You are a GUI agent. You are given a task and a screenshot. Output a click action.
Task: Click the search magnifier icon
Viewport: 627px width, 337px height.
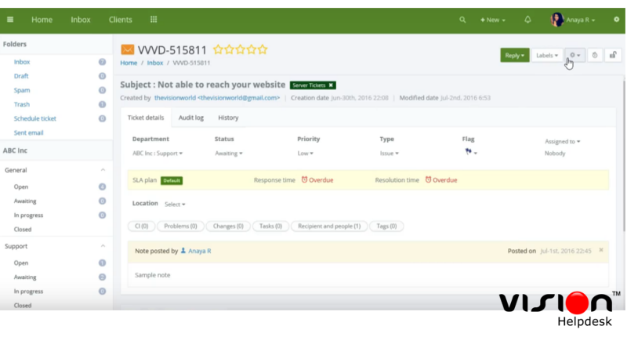click(462, 20)
